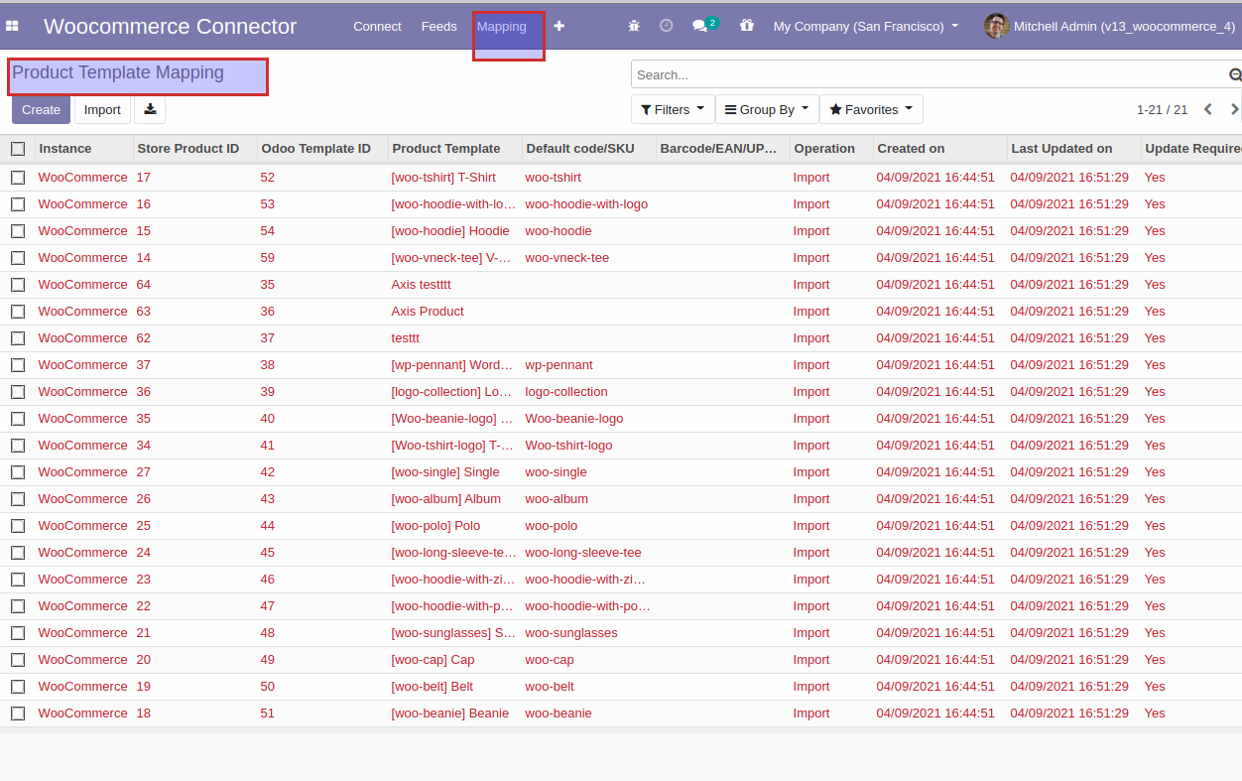Click the woo-long-sleeve-tee SKU cell
Image resolution: width=1242 pixels, height=781 pixels.
click(x=583, y=553)
